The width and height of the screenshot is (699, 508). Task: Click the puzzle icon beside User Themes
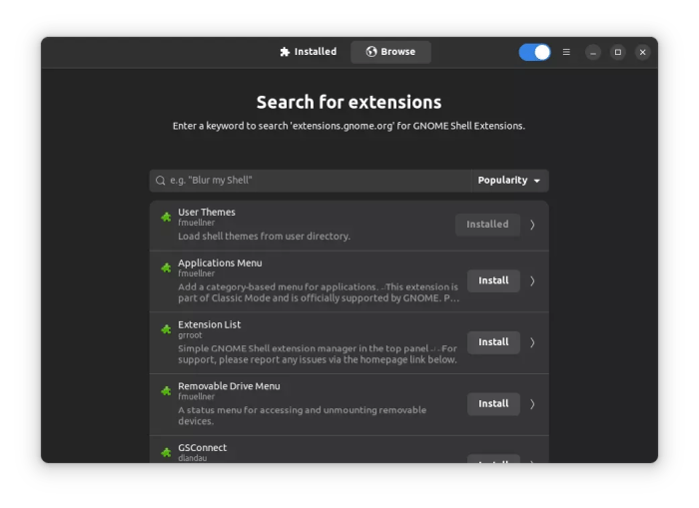point(166,217)
